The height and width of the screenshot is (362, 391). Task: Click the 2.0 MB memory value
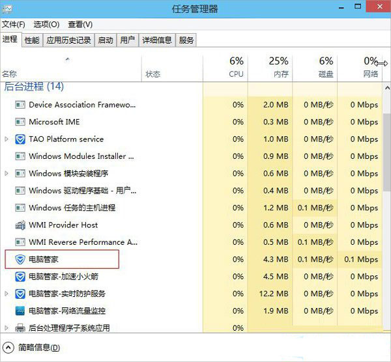(x=276, y=105)
